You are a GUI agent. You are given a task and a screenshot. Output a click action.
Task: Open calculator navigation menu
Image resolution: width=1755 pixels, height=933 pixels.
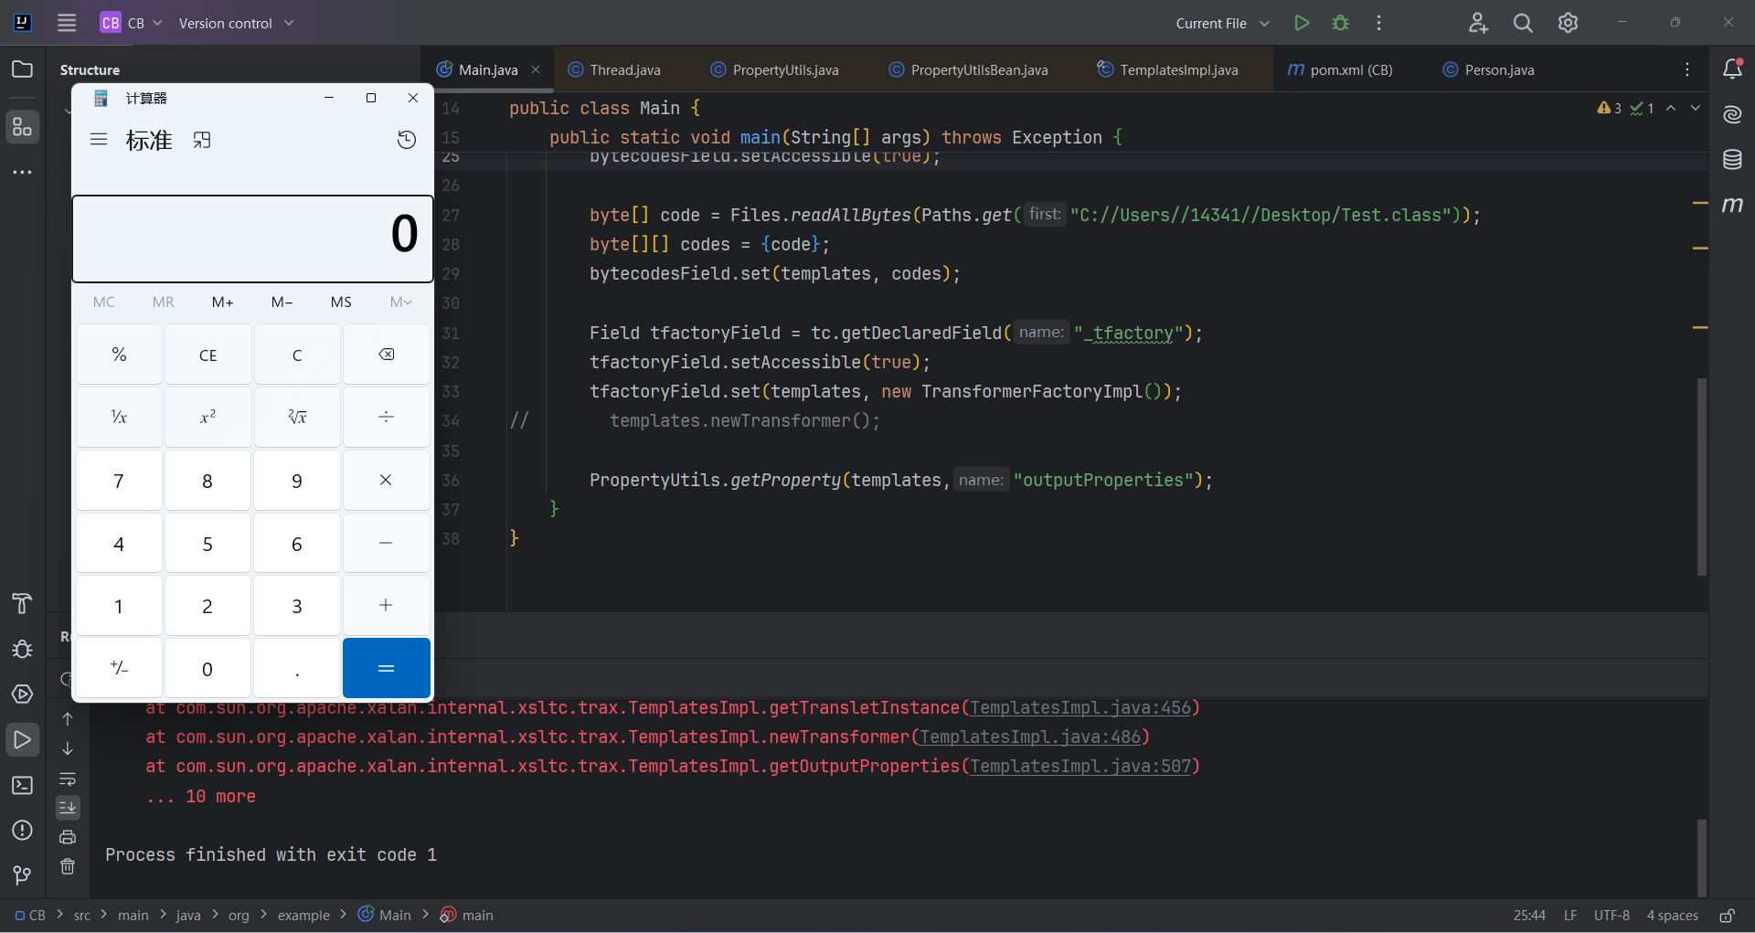(x=99, y=140)
